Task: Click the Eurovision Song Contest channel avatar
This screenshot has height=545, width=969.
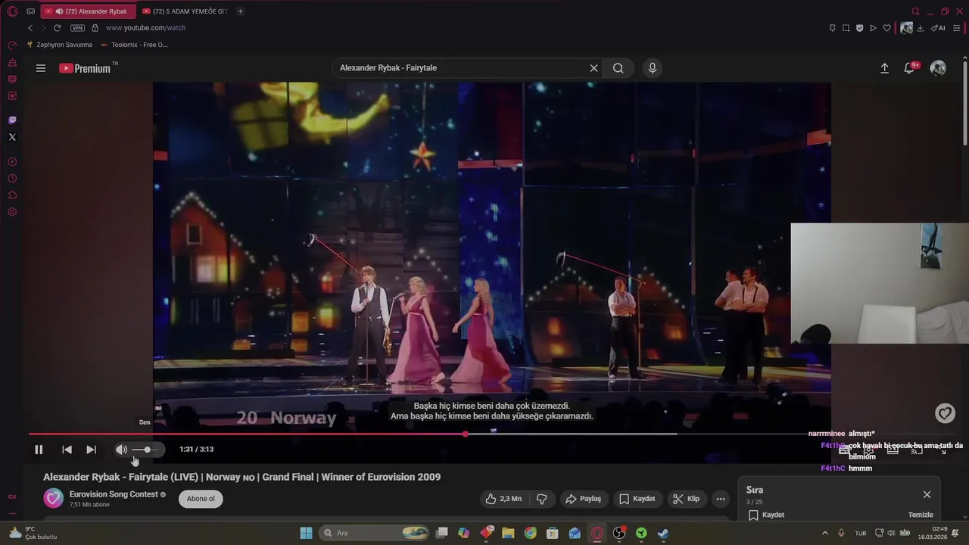Action: (53, 498)
